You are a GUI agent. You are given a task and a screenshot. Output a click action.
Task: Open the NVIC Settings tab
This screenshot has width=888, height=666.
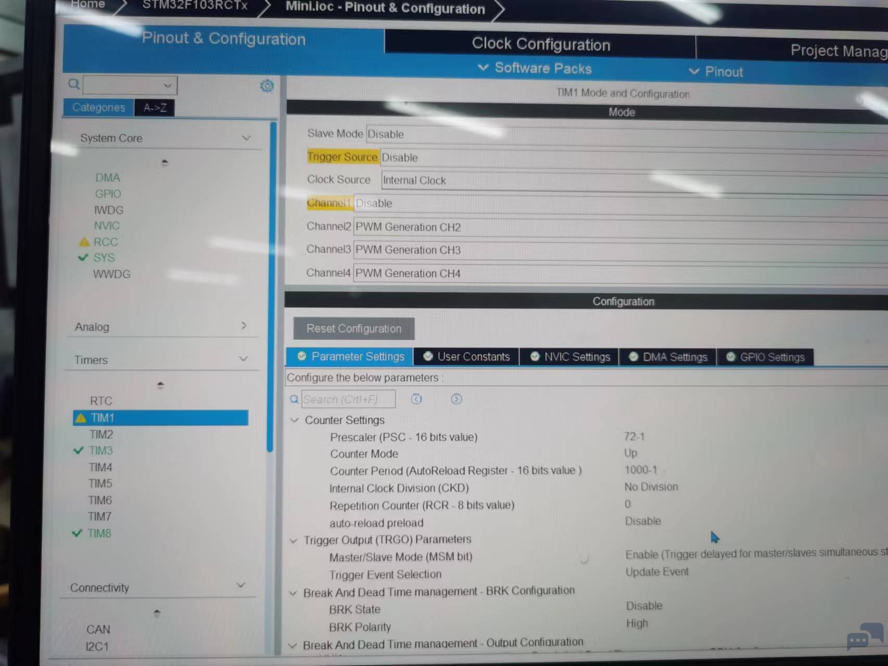(x=569, y=357)
